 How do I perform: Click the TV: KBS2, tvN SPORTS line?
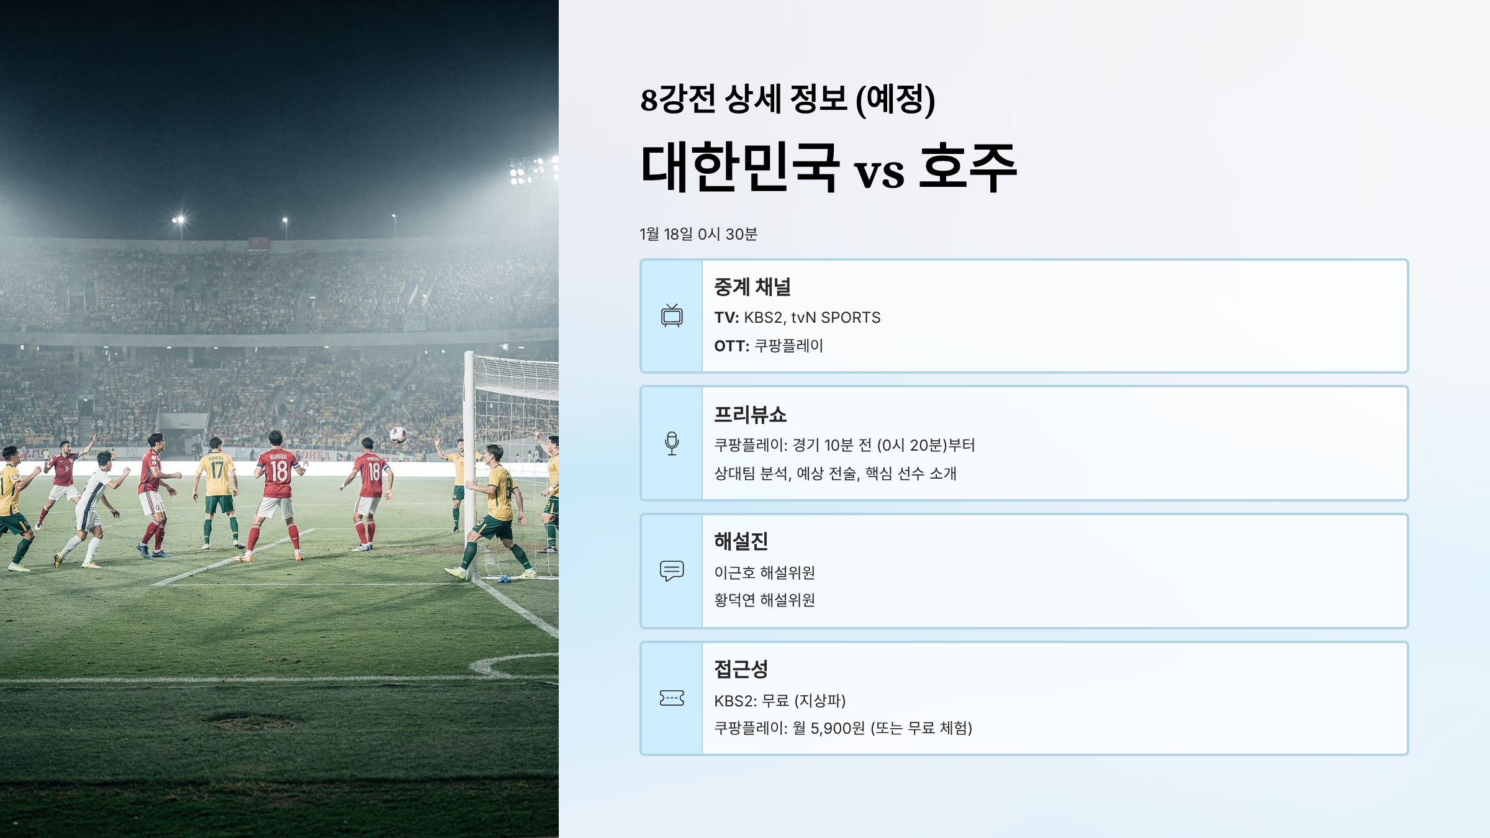[x=797, y=318]
